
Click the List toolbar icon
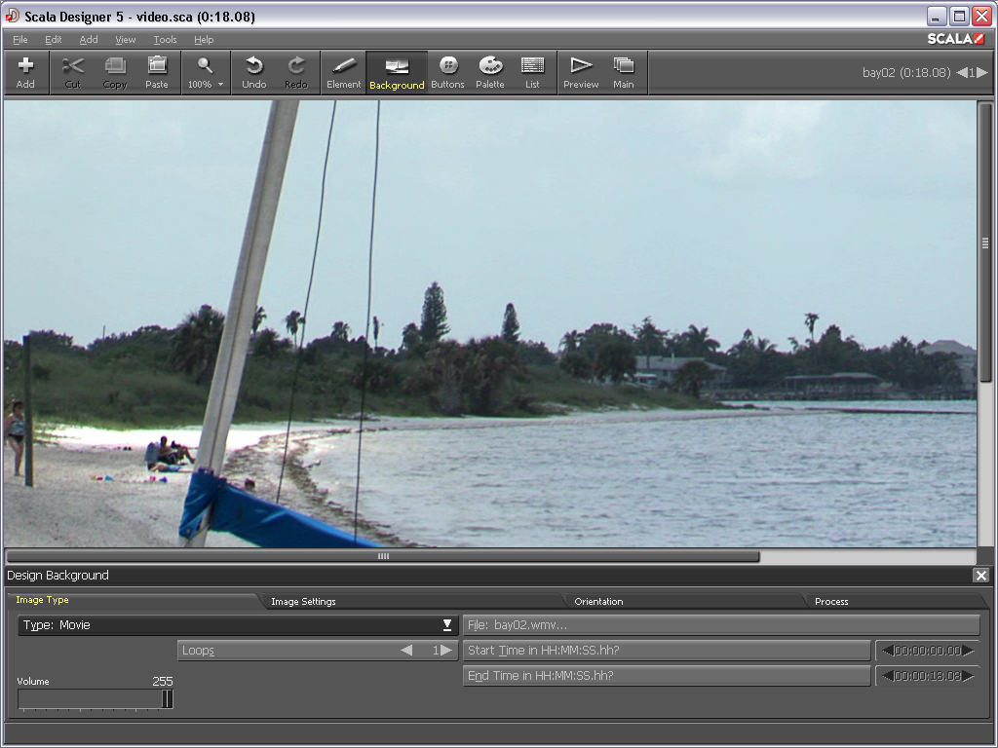(532, 72)
